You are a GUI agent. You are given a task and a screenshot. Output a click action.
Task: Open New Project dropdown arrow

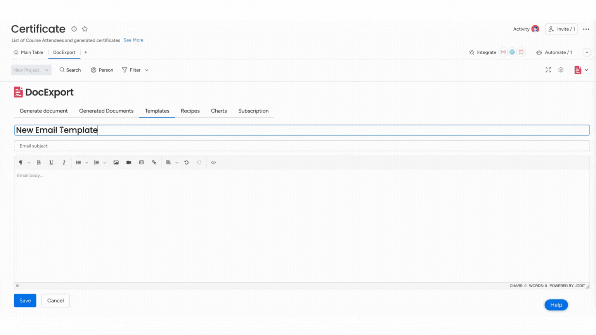(x=47, y=70)
